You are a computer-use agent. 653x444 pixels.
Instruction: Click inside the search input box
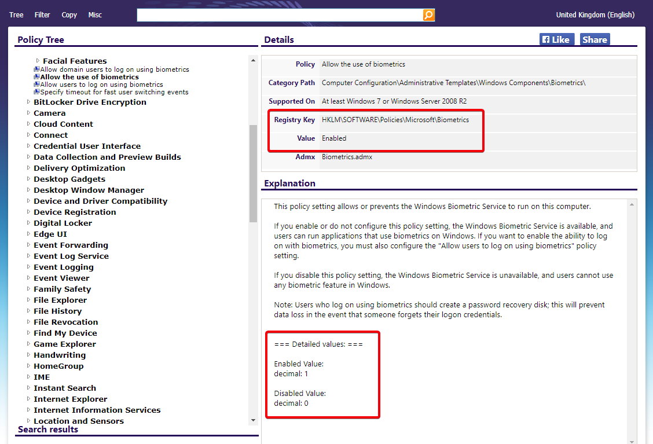(278, 14)
